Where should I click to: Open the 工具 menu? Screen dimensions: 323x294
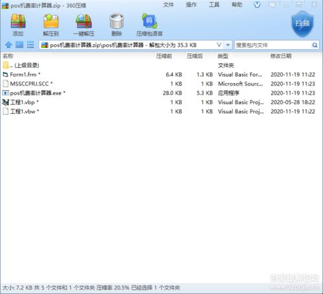click(214, 5)
